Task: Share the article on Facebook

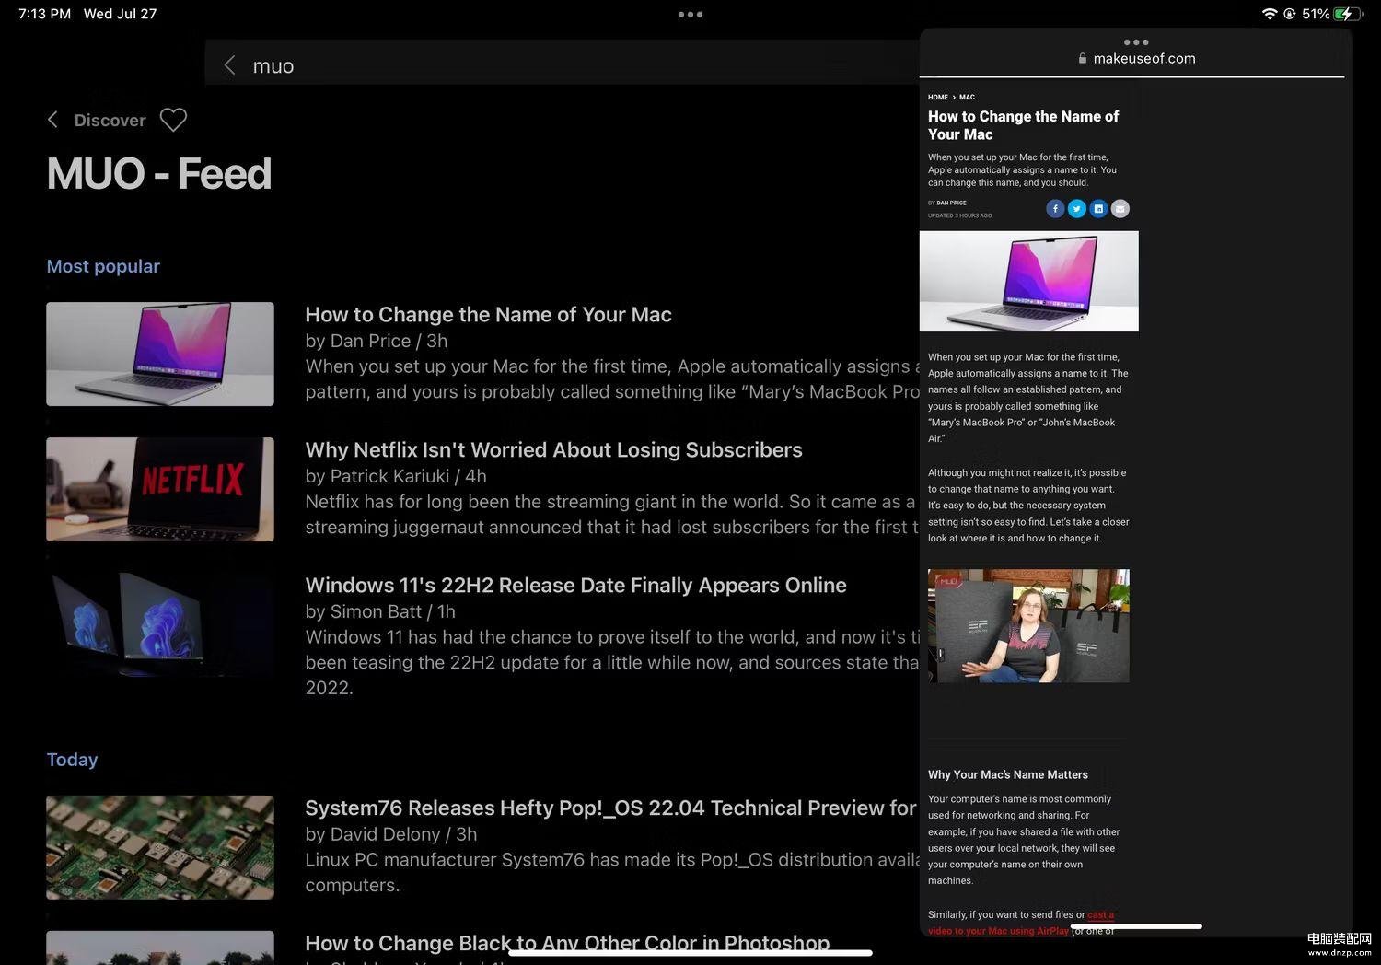Action: pos(1055,209)
